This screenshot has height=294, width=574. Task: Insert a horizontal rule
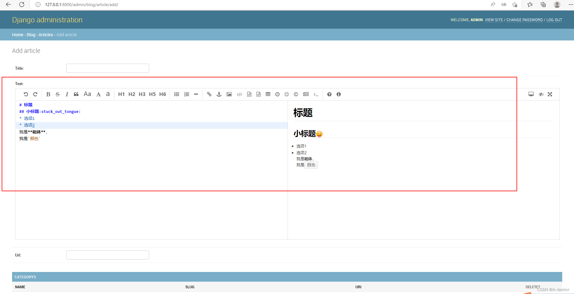[196, 94]
